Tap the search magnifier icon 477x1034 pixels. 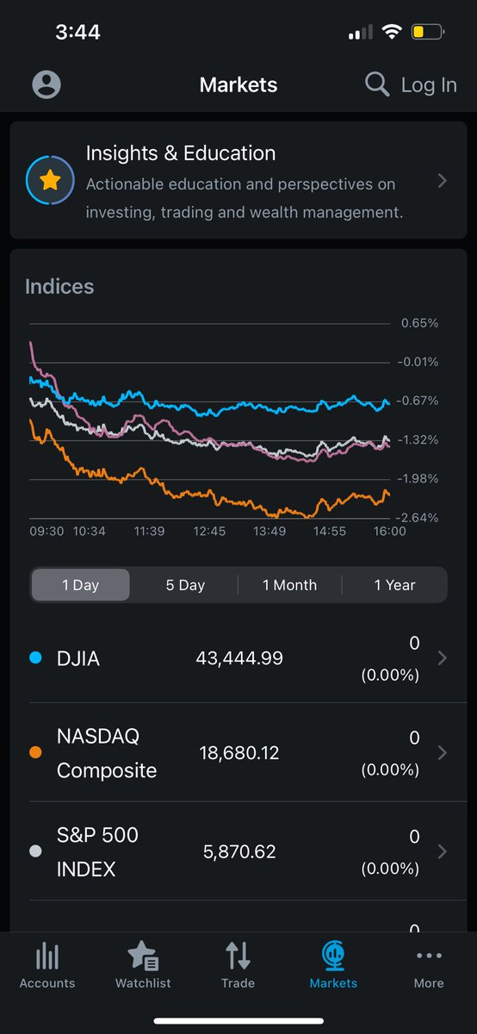tap(377, 84)
